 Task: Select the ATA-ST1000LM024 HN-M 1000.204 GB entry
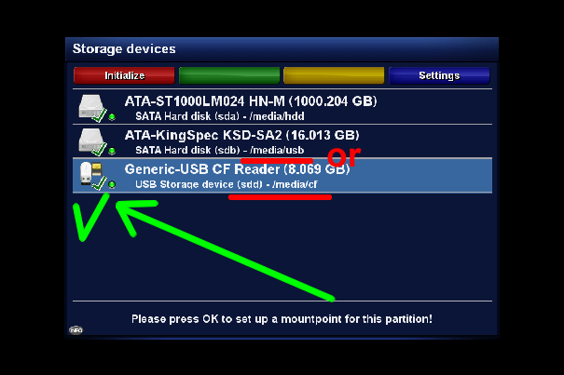coord(282,107)
